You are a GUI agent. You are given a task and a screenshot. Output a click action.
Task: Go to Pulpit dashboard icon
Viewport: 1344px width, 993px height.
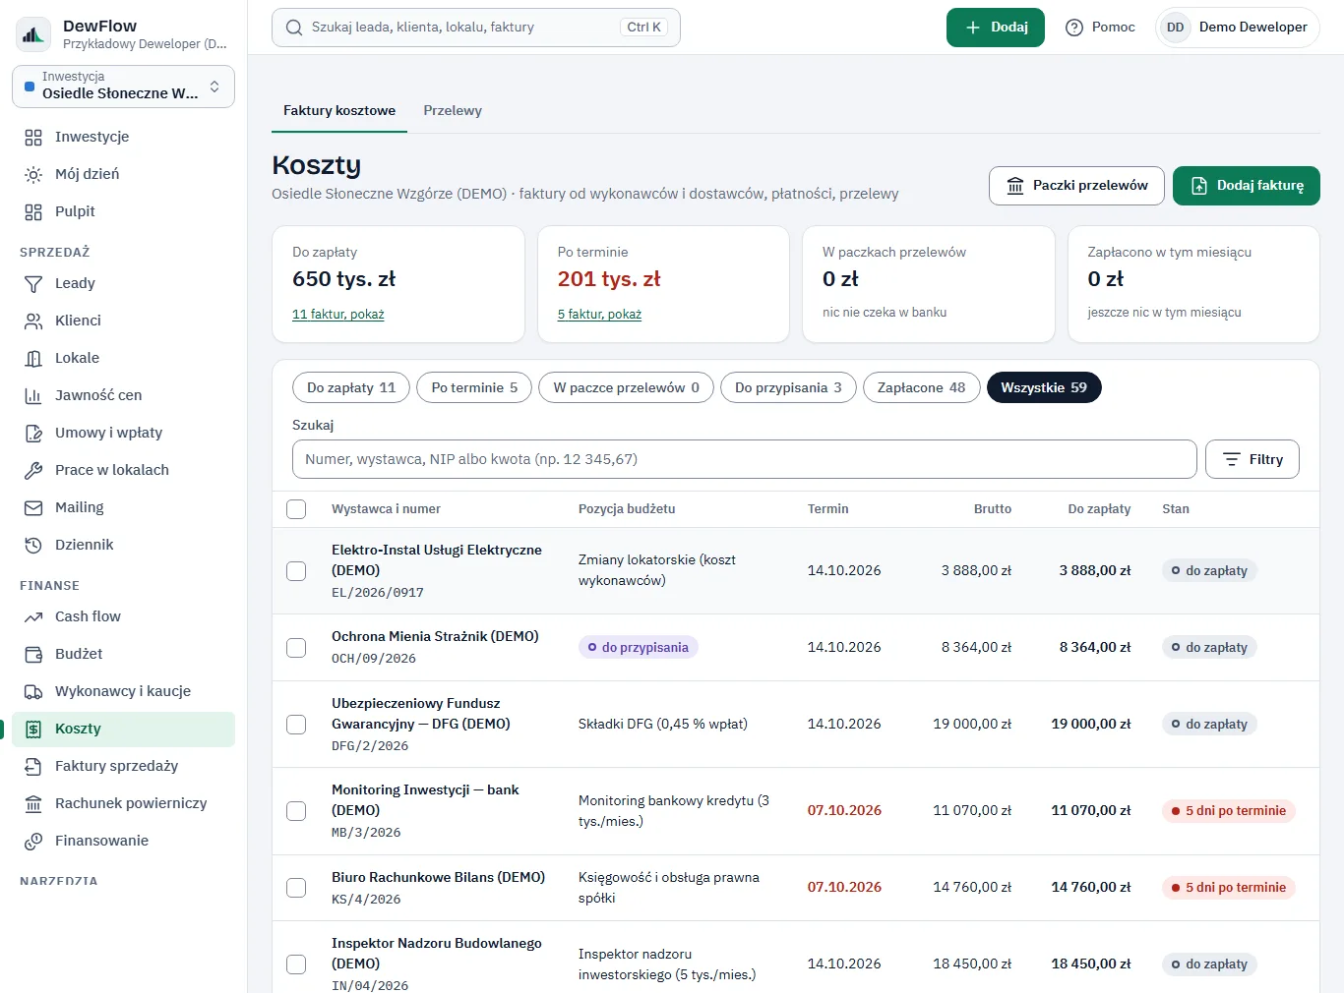pos(33,211)
